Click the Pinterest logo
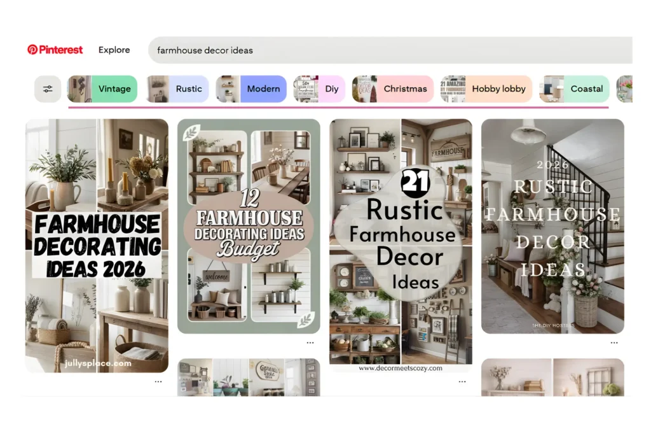 (x=55, y=50)
